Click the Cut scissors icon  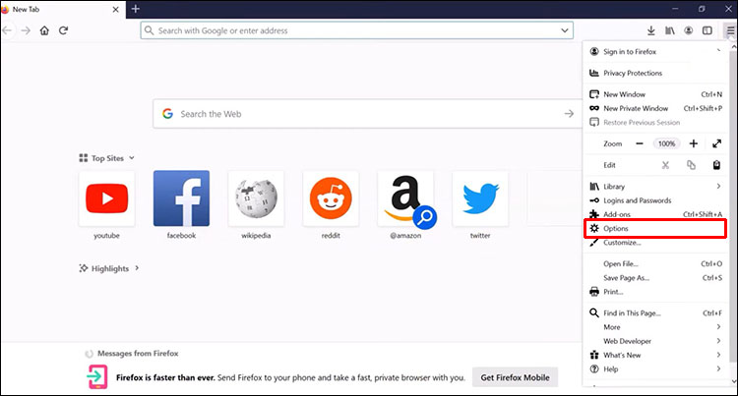(665, 165)
